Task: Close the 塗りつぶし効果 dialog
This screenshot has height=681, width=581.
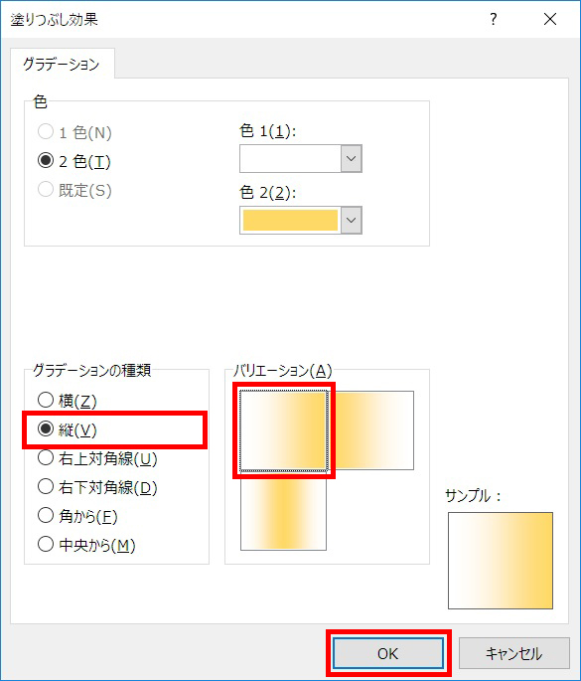Action: click(x=550, y=19)
